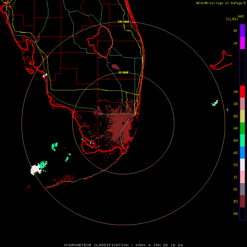Select the dusty pink GR legend swatch
247x247 pixels.
[x=242, y=104]
